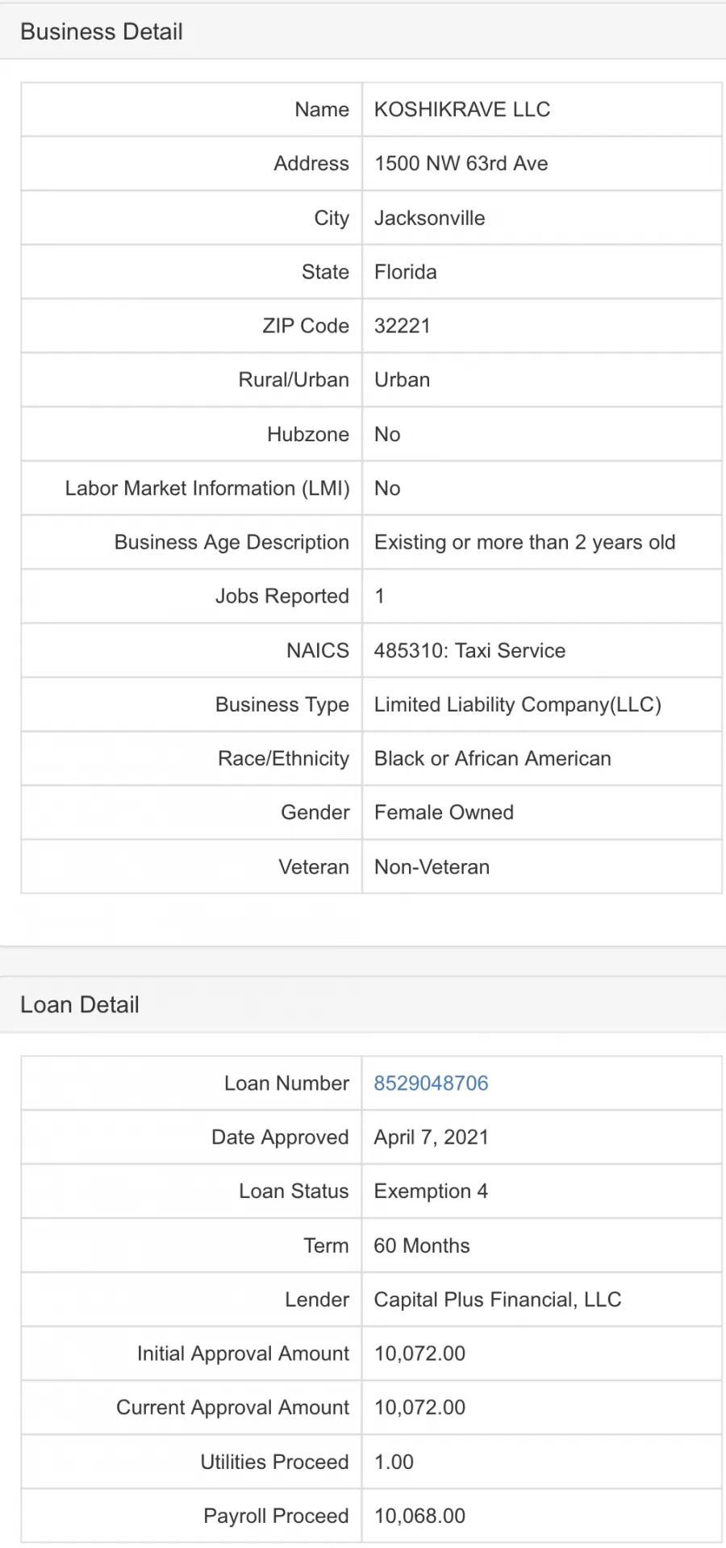Click the NAICS field label

point(318,650)
